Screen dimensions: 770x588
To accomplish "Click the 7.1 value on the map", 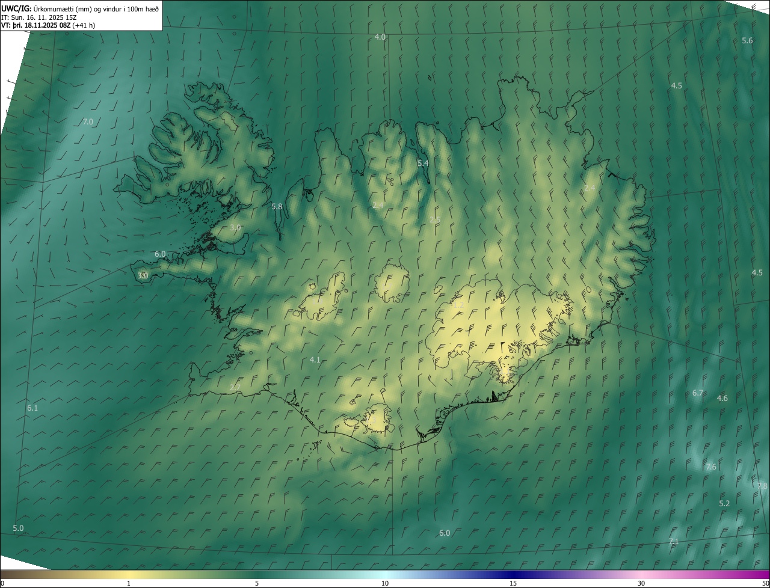I will click(674, 542).
